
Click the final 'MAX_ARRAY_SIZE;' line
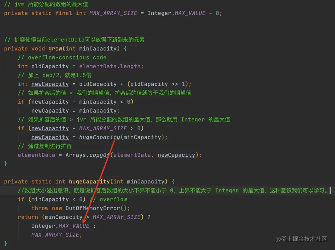click(x=57, y=235)
